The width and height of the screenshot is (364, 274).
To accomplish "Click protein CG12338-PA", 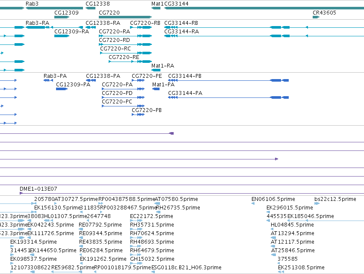I will (x=103, y=76).
